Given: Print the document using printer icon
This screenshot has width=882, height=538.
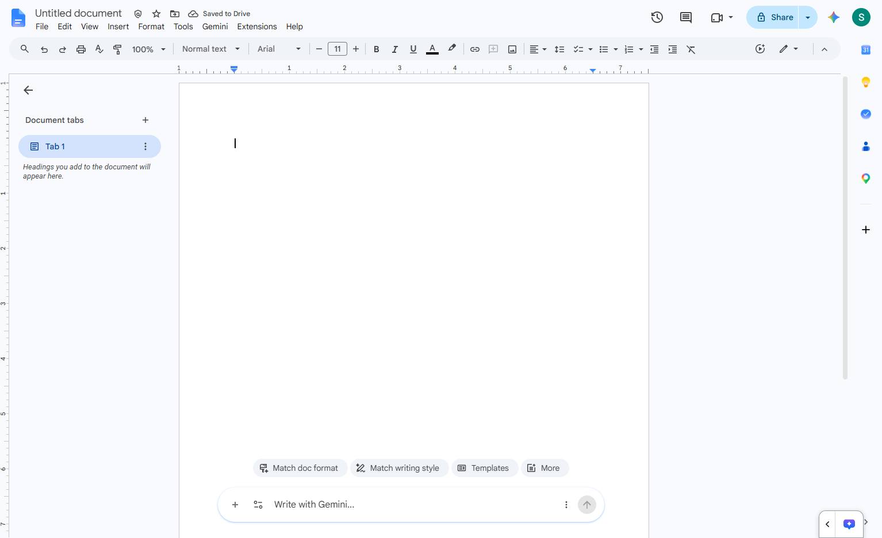Looking at the screenshot, I should 81,49.
